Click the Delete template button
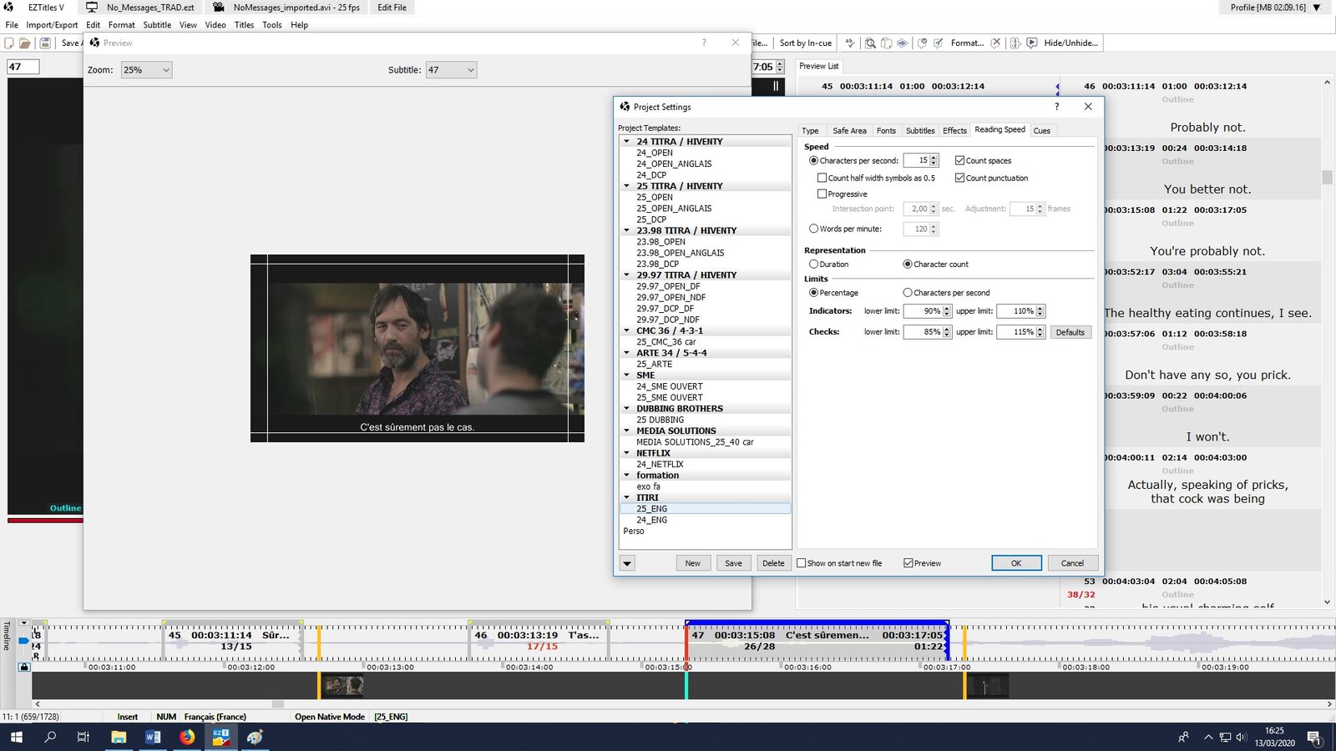 tap(773, 563)
